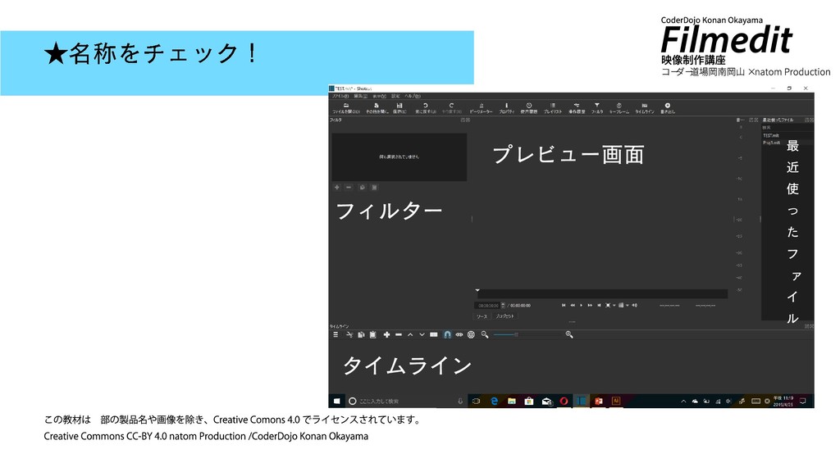Open File Explorer from the taskbar
The height and width of the screenshot is (472, 840).
(x=512, y=401)
